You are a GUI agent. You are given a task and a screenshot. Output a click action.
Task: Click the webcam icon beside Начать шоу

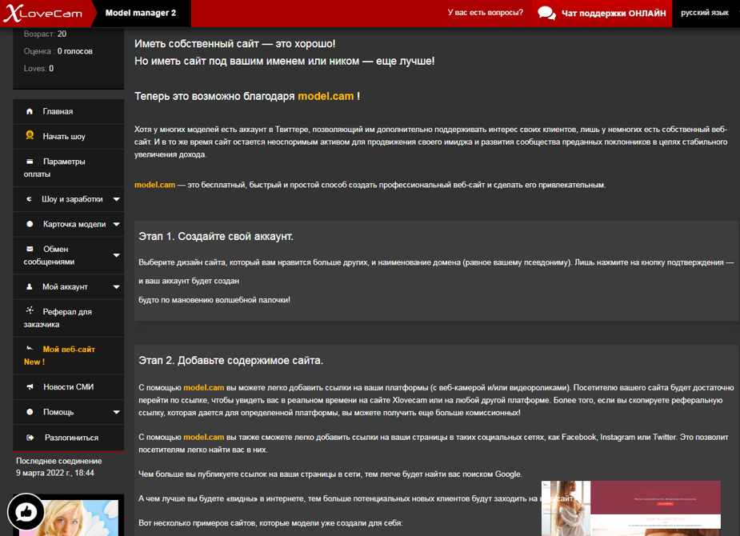tap(30, 135)
